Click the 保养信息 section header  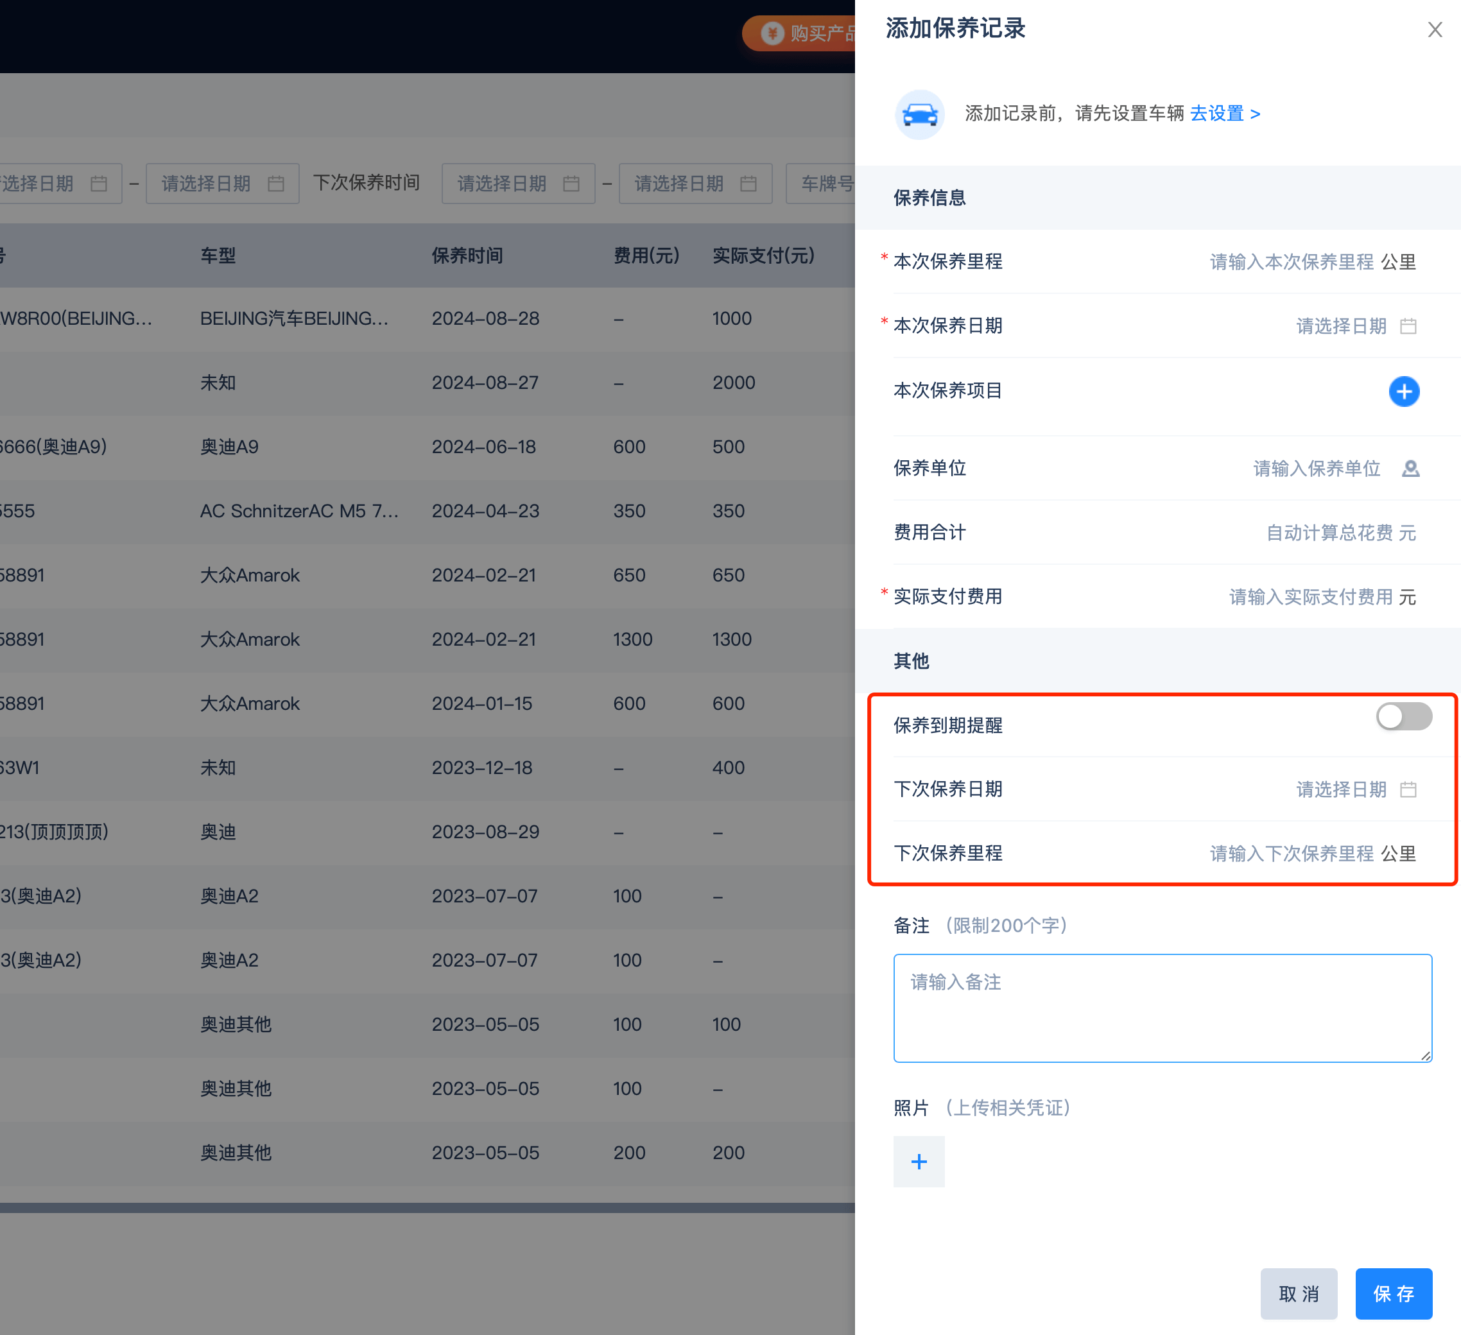pos(1157,198)
